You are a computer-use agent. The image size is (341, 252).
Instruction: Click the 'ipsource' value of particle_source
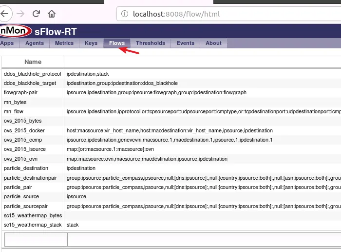[x=76, y=197]
